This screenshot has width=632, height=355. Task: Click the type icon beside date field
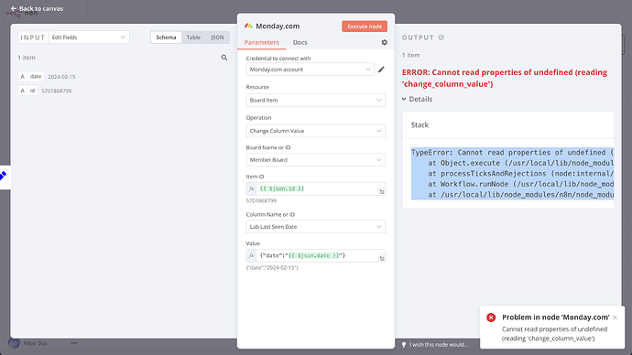pos(23,77)
